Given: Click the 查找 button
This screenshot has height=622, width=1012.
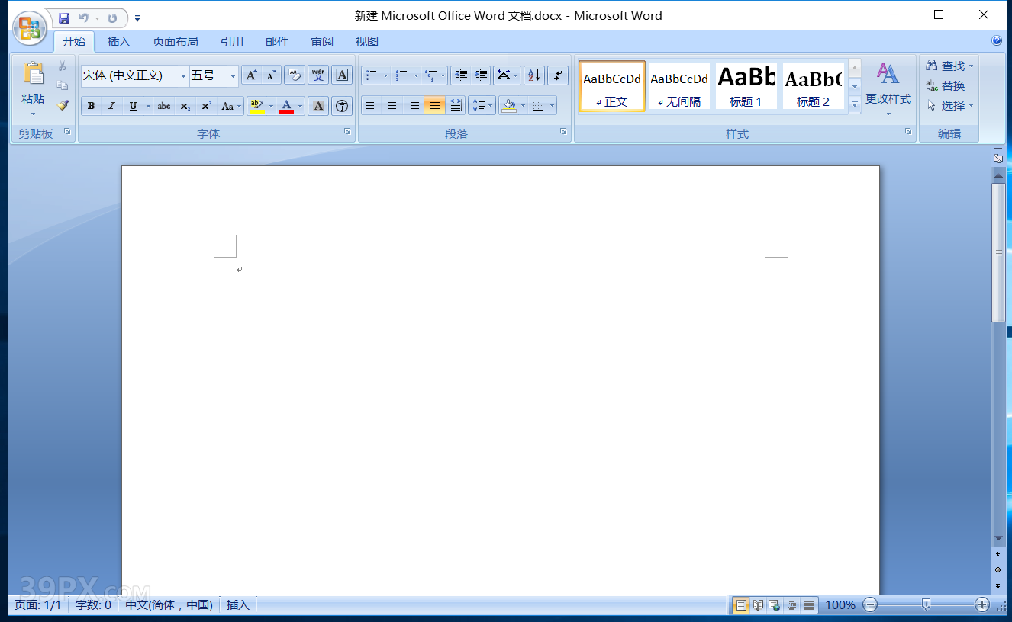Looking at the screenshot, I should 950,66.
